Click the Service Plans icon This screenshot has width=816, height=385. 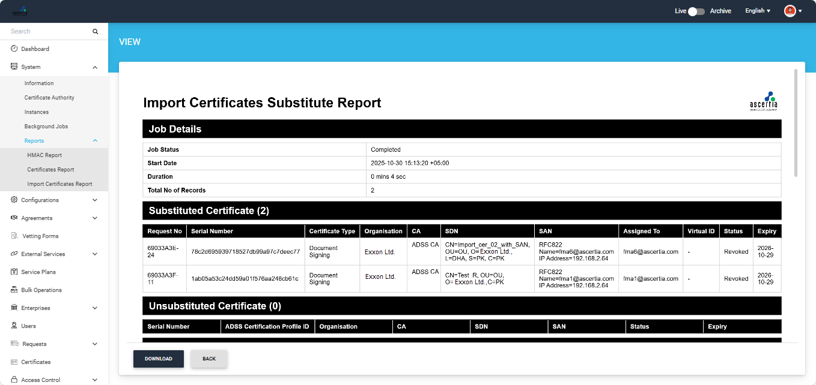click(x=14, y=272)
